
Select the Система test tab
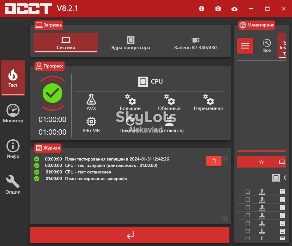click(x=66, y=43)
